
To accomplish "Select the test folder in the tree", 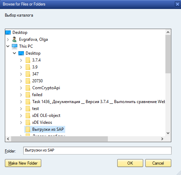I will click(x=35, y=109).
